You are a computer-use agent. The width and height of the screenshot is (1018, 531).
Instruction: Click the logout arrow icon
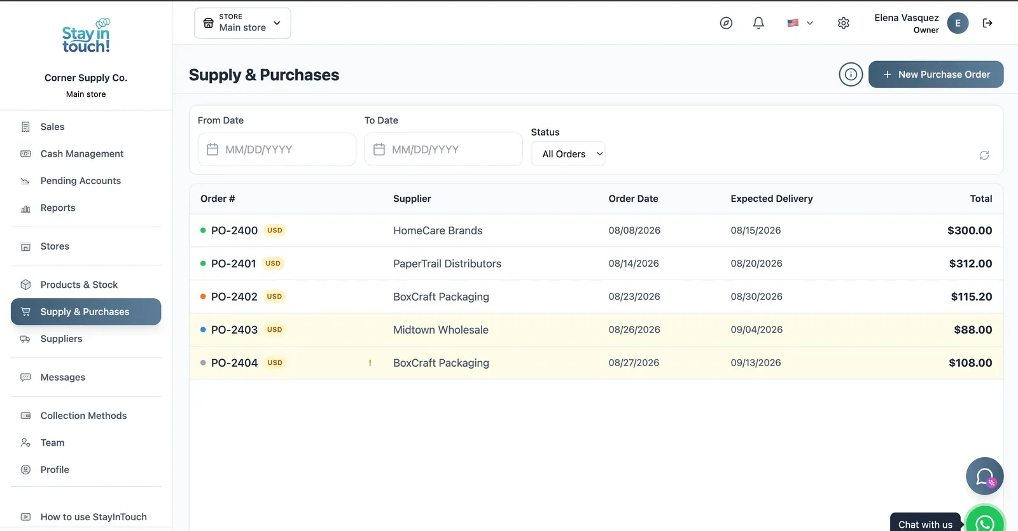coord(987,23)
